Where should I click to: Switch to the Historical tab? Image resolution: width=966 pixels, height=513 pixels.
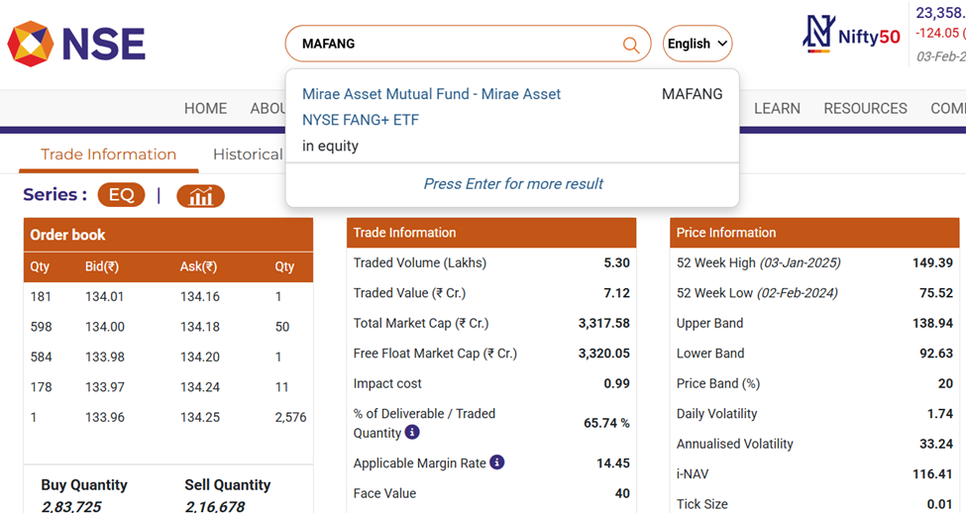(x=248, y=154)
